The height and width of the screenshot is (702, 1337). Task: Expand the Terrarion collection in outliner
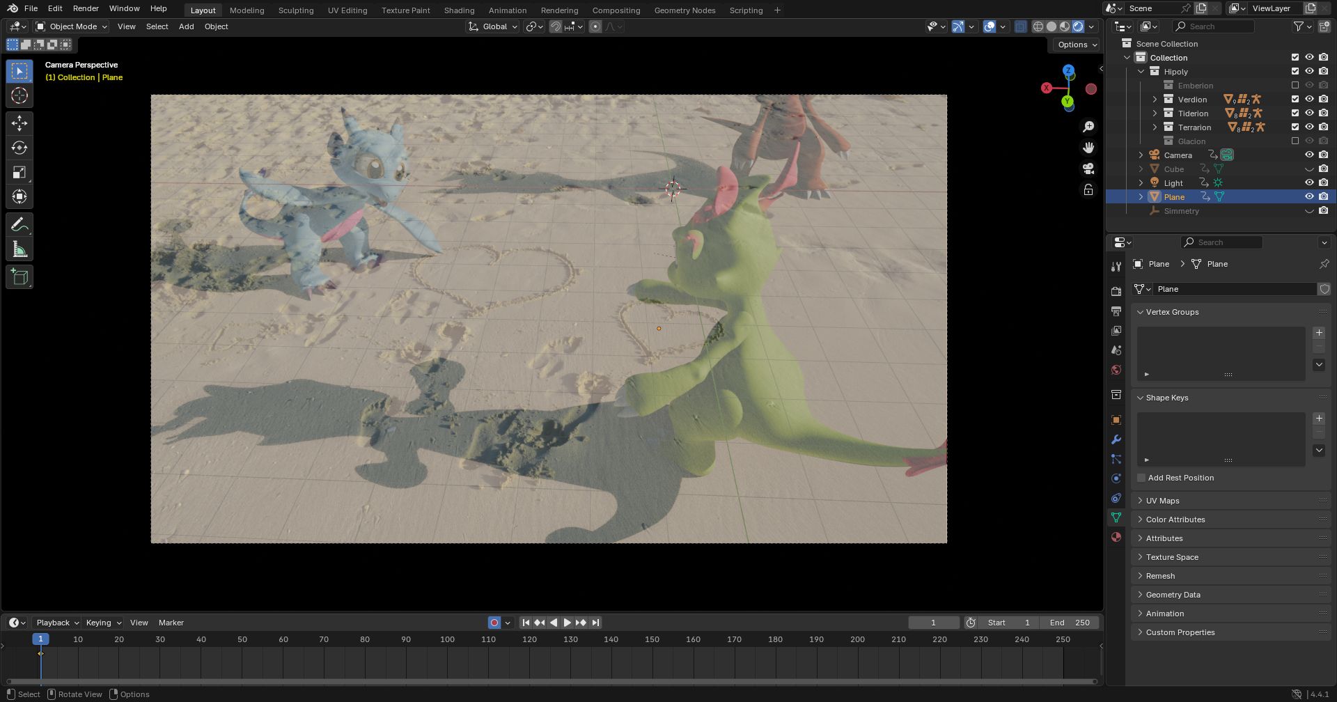[x=1155, y=127]
